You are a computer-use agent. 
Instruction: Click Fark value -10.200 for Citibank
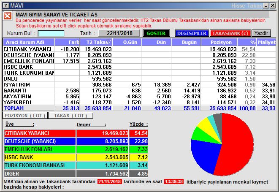(70, 49)
